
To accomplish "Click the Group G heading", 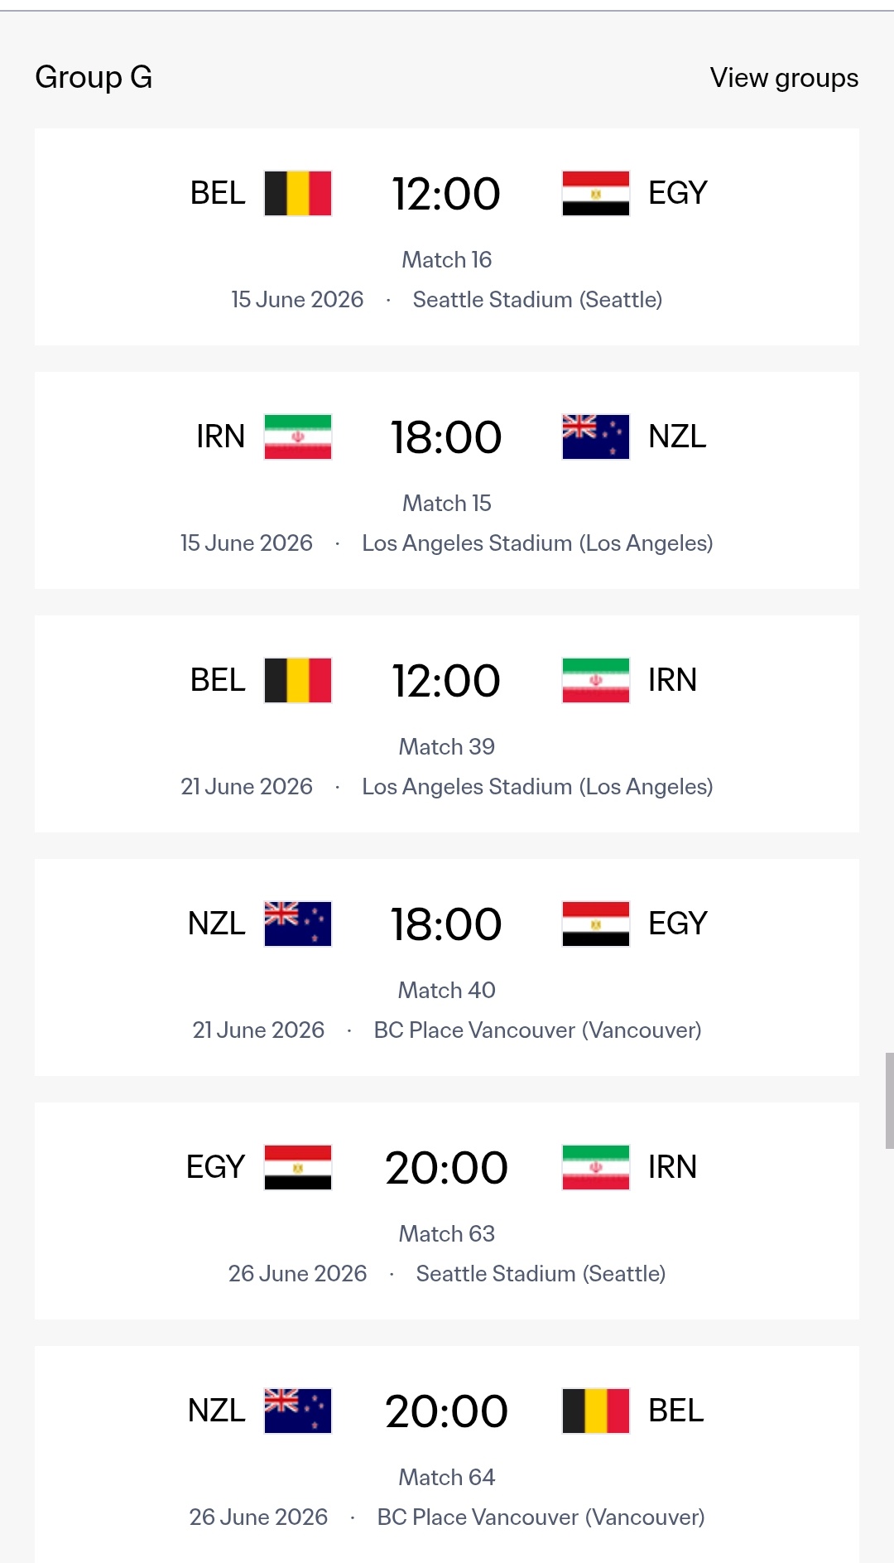I will tap(94, 78).
